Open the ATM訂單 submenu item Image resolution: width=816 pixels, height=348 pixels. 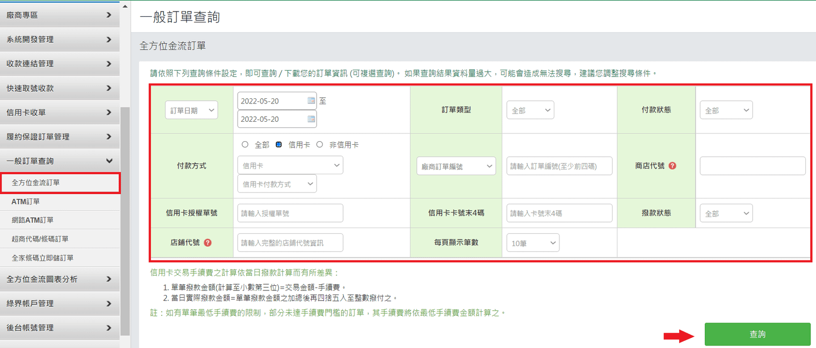(60, 202)
